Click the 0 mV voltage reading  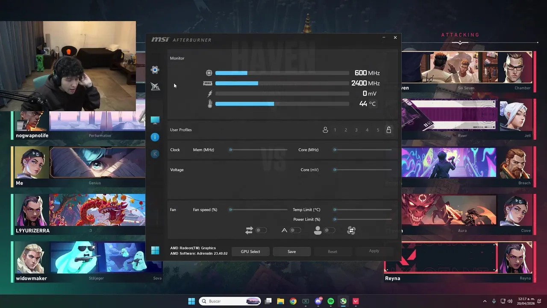[x=369, y=94]
